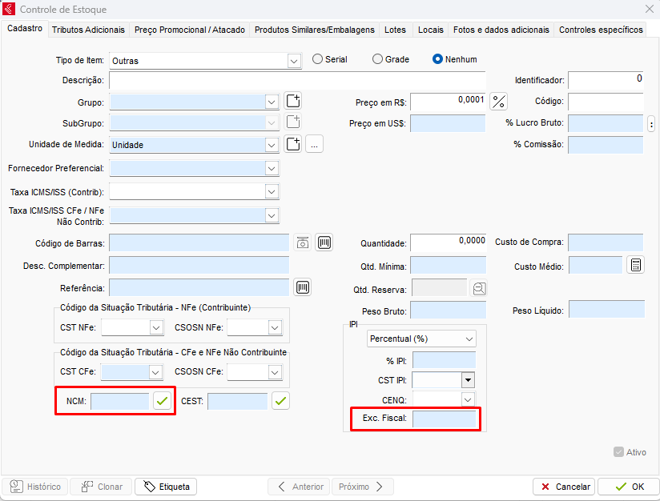The width and height of the screenshot is (660, 501).
Task: Expand the Tipo de Item dropdown
Action: tap(293, 60)
